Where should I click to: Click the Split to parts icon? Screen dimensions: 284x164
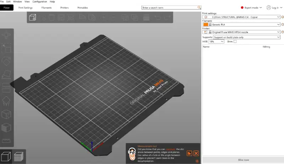pos(135,18)
